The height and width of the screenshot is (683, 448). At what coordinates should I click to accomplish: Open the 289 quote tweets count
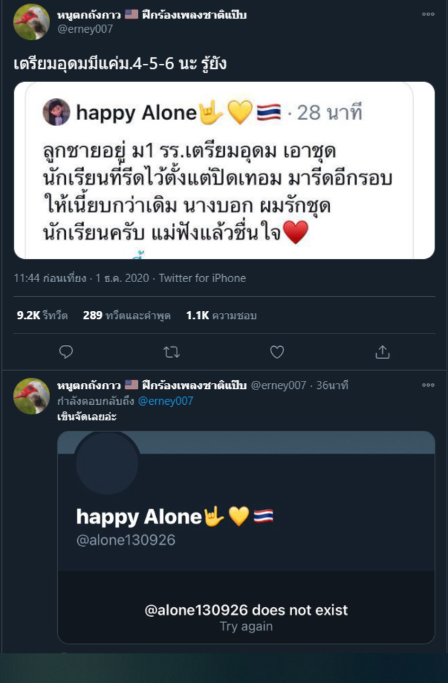click(x=127, y=315)
